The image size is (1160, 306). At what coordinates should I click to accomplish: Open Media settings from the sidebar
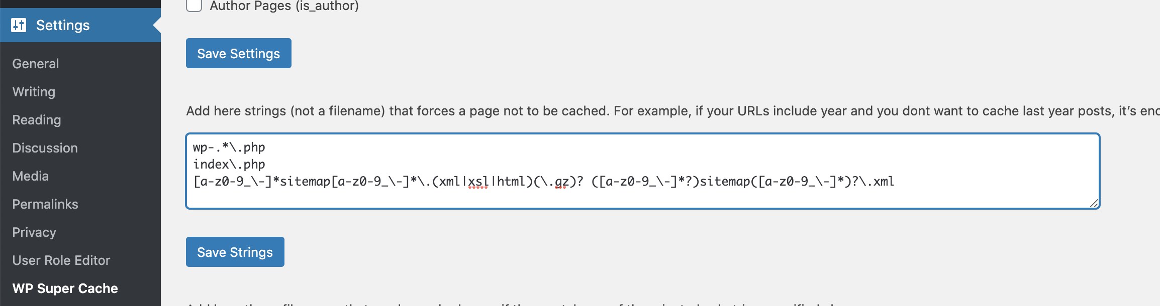tap(30, 176)
